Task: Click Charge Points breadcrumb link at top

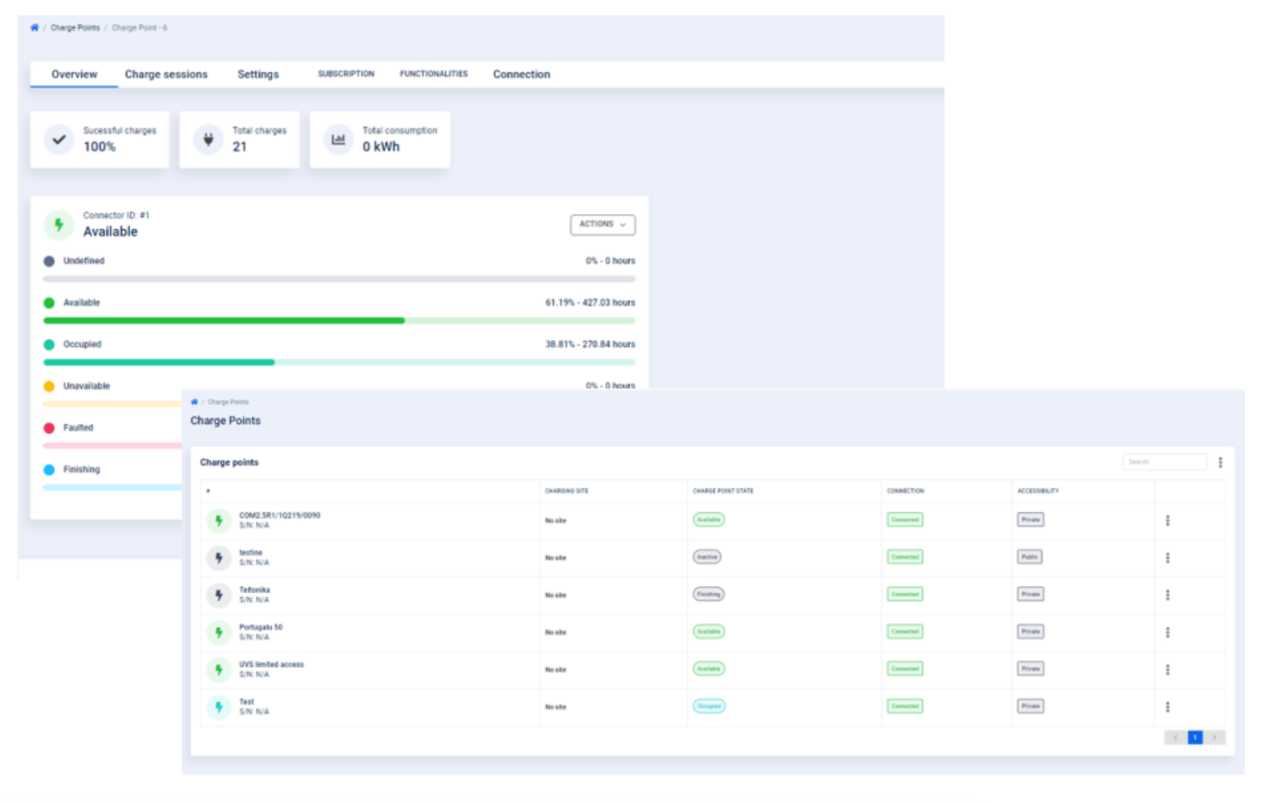Action: (x=75, y=28)
